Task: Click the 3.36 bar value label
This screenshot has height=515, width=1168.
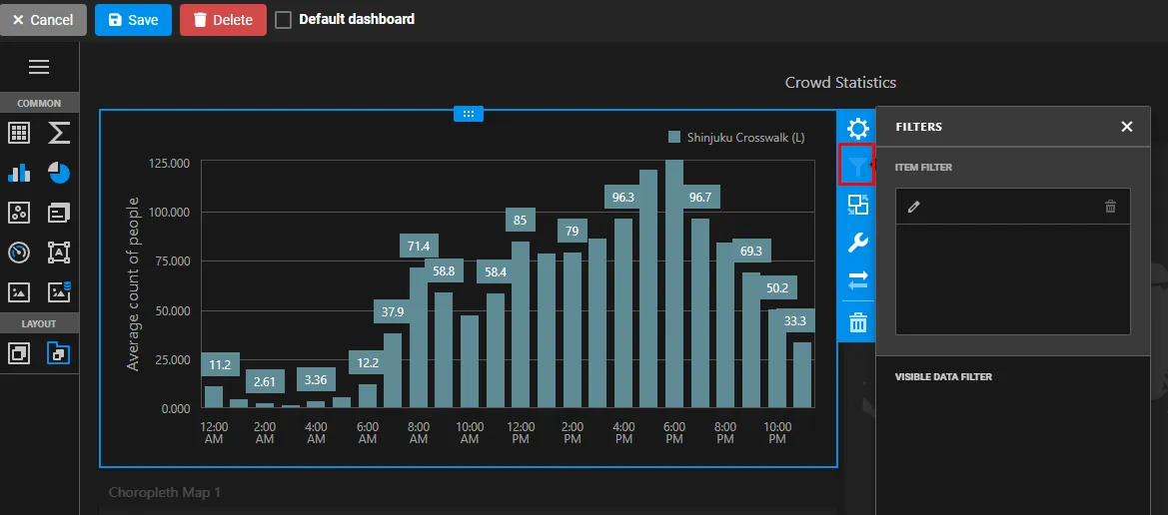Action: pyautogui.click(x=316, y=379)
